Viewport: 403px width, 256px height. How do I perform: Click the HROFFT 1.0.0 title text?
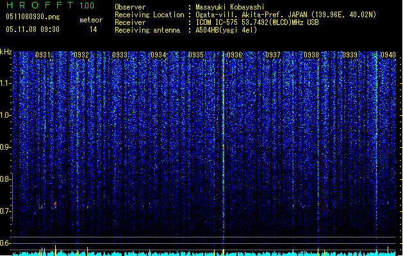(x=51, y=5)
